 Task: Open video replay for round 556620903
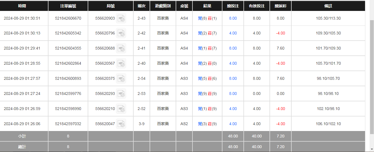[x=121, y=18]
